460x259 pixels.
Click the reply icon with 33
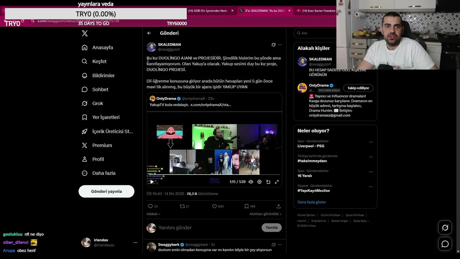[x=153, y=206]
